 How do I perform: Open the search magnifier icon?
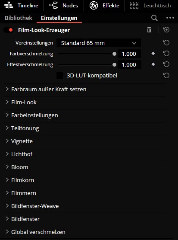tap(154, 18)
